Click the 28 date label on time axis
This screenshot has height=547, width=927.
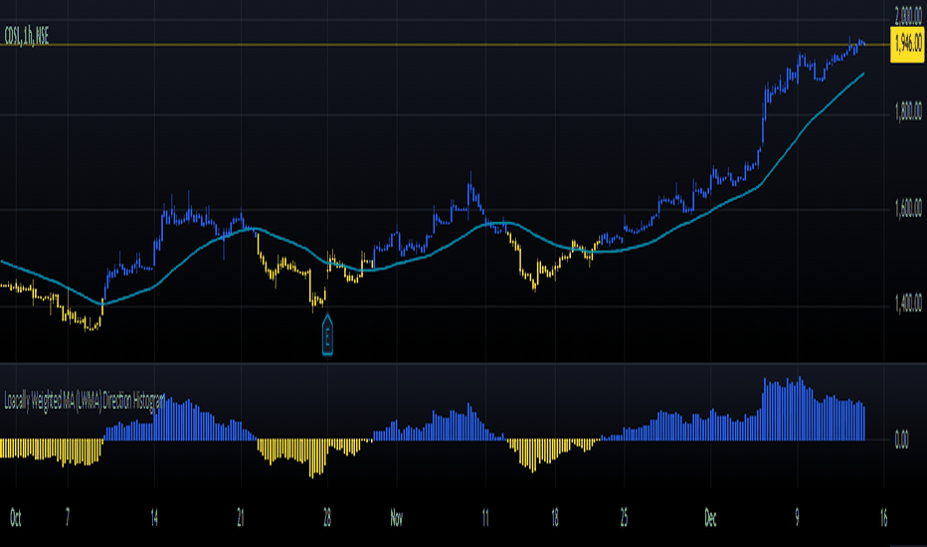coord(327,518)
